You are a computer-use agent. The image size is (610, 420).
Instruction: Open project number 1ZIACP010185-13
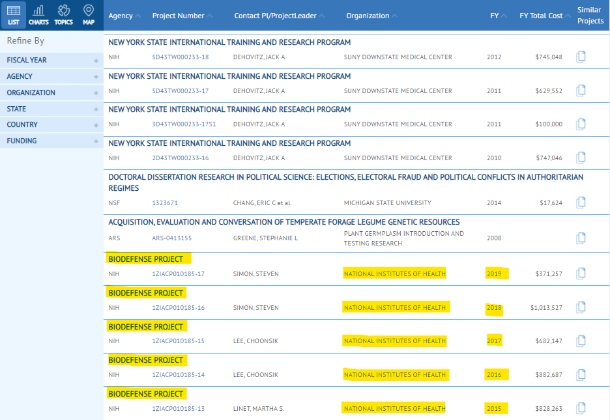(178, 409)
